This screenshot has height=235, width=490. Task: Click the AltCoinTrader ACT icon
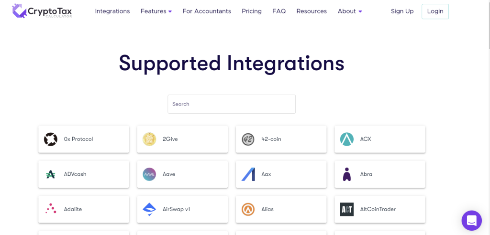[347, 209]
